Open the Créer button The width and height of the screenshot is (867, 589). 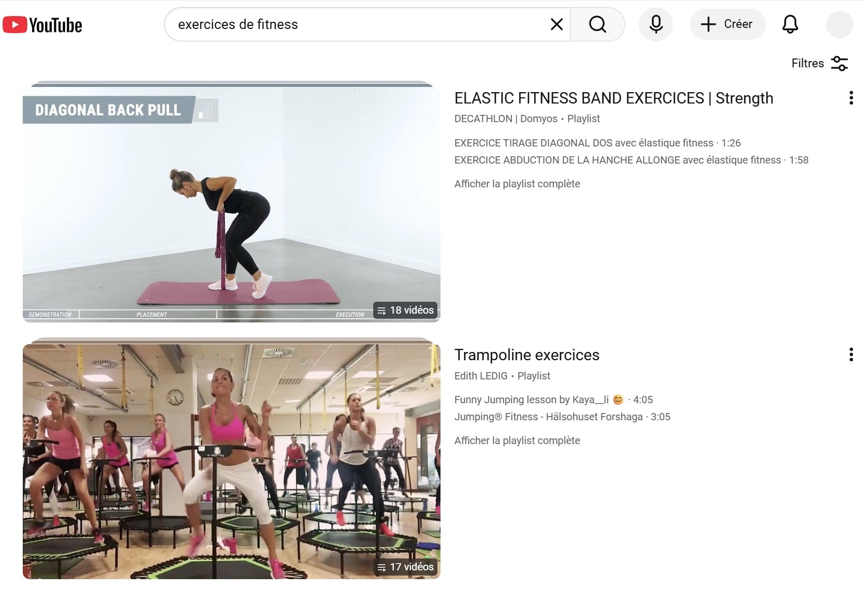(x=727, y=24)
